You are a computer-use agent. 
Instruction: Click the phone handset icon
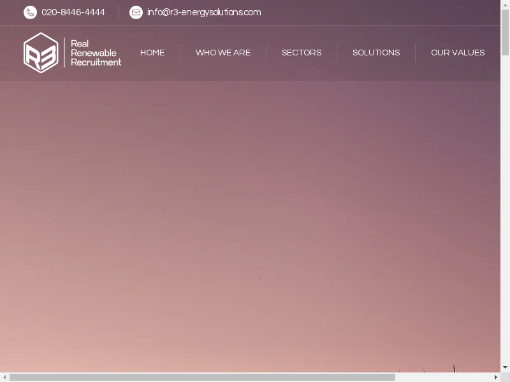[30, 13]
